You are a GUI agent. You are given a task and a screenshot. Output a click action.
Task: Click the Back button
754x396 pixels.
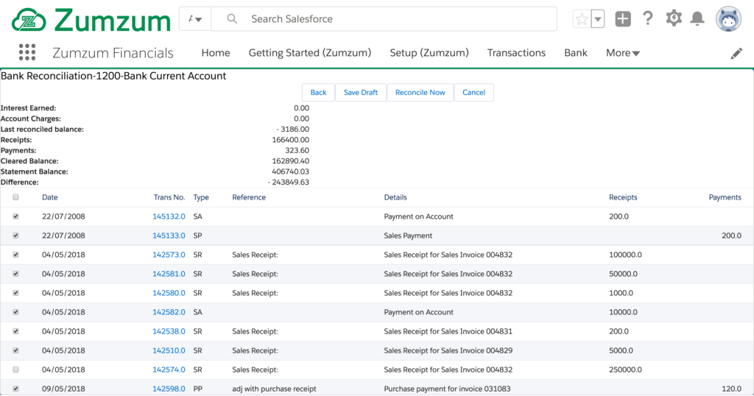[x=318, y=92]
